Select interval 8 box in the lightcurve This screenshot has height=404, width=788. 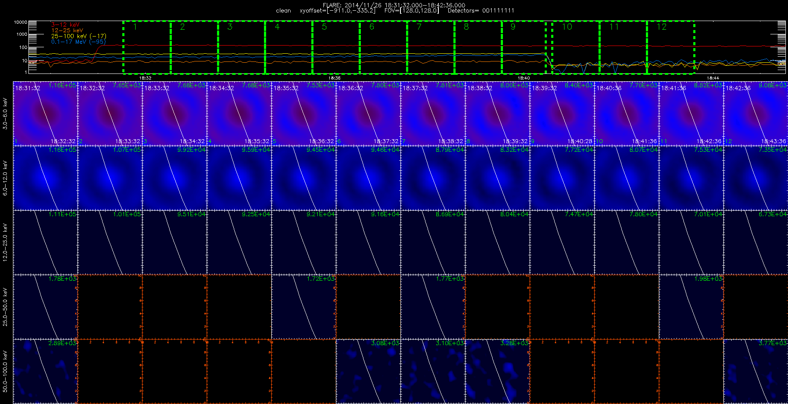478,47
